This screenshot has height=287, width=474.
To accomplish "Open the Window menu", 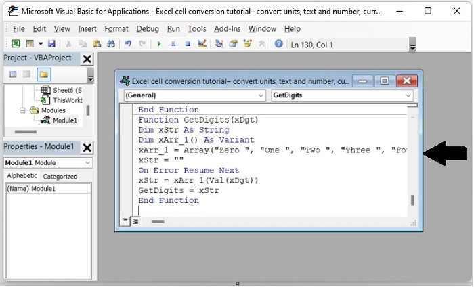I will pyautogui.click(x=263, y=29).
